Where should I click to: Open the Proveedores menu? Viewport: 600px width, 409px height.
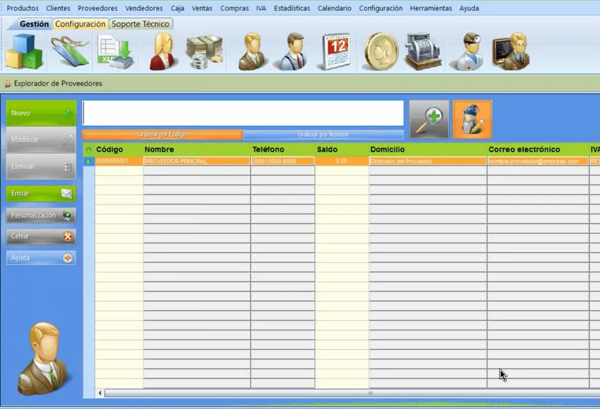(98, 8)
